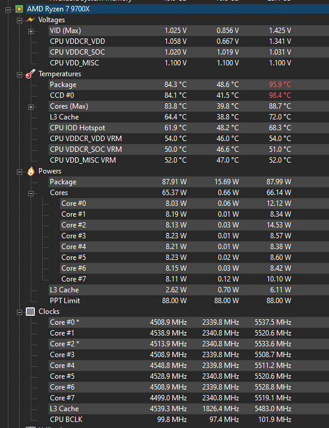Image resolution: width=329 pixels, height=428 pixels.
Task: Click the Voltages lightning bolt icon
Action: pos(30,20)
